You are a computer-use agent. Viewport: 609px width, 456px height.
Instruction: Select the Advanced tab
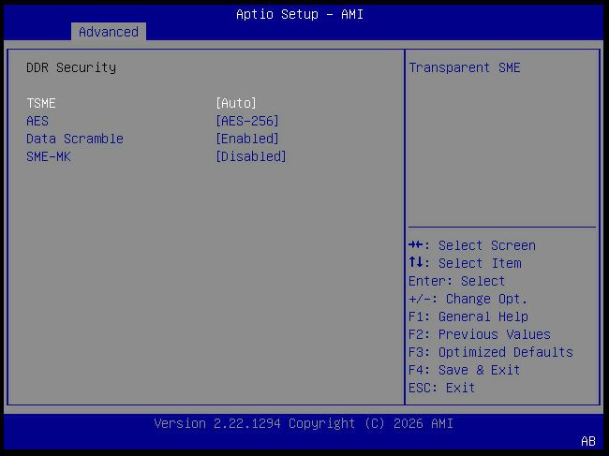[109, 32]
